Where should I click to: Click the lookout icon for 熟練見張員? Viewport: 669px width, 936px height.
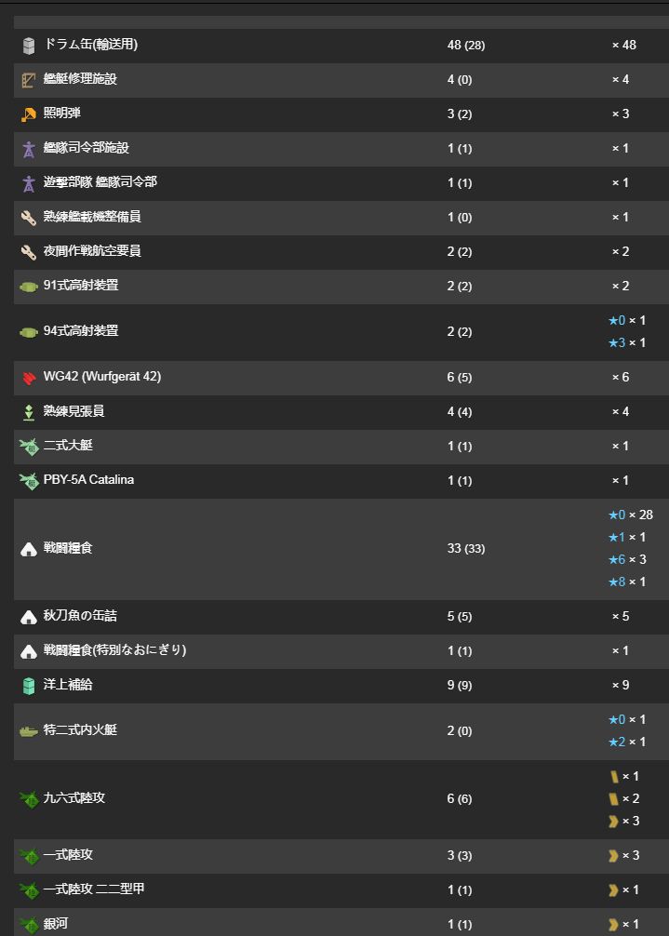[x=29, y=412]
